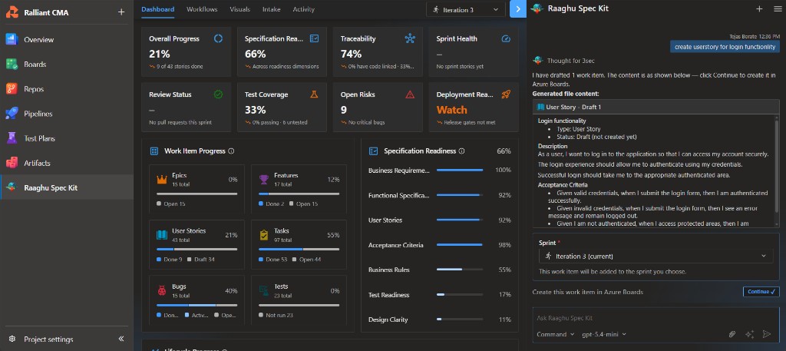Open the gpt-5.4-mini model dropdown
The width and height of the screenshot is (786, 351).
coord(604,334)
